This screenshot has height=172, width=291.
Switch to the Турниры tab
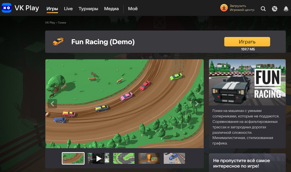[x=88, y=9]
